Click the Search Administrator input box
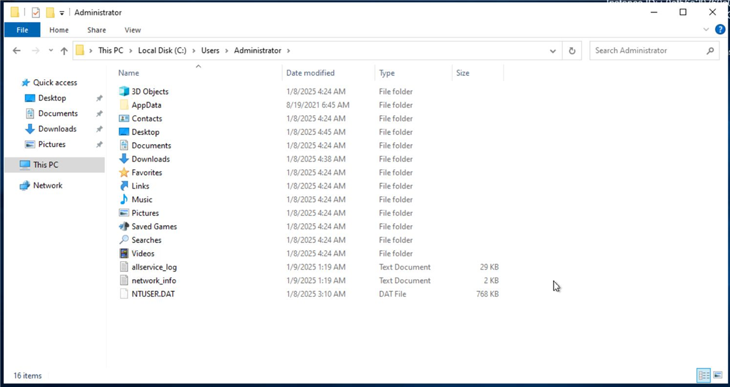The height and width of the screenshot is (387, 730). (647, 50)
